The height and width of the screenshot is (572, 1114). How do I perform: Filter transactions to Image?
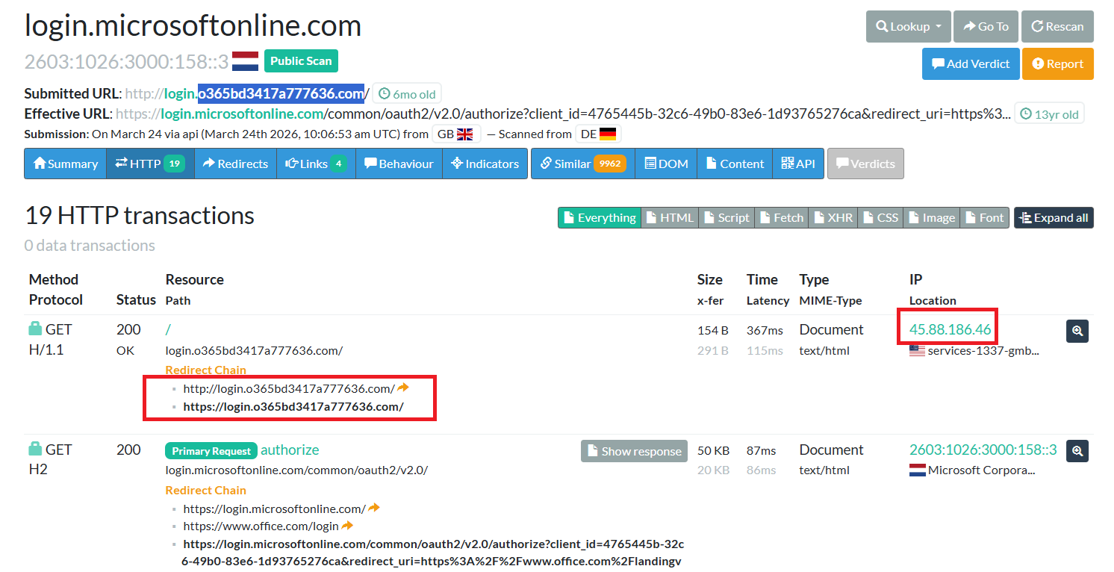(931, 217)
